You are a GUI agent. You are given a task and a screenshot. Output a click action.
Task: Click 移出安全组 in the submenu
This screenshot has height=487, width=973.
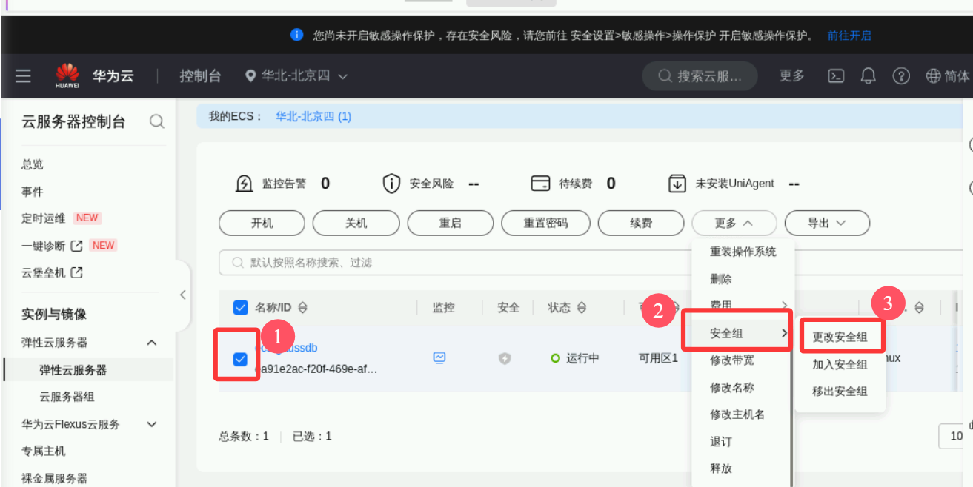[x=840, y=391]
